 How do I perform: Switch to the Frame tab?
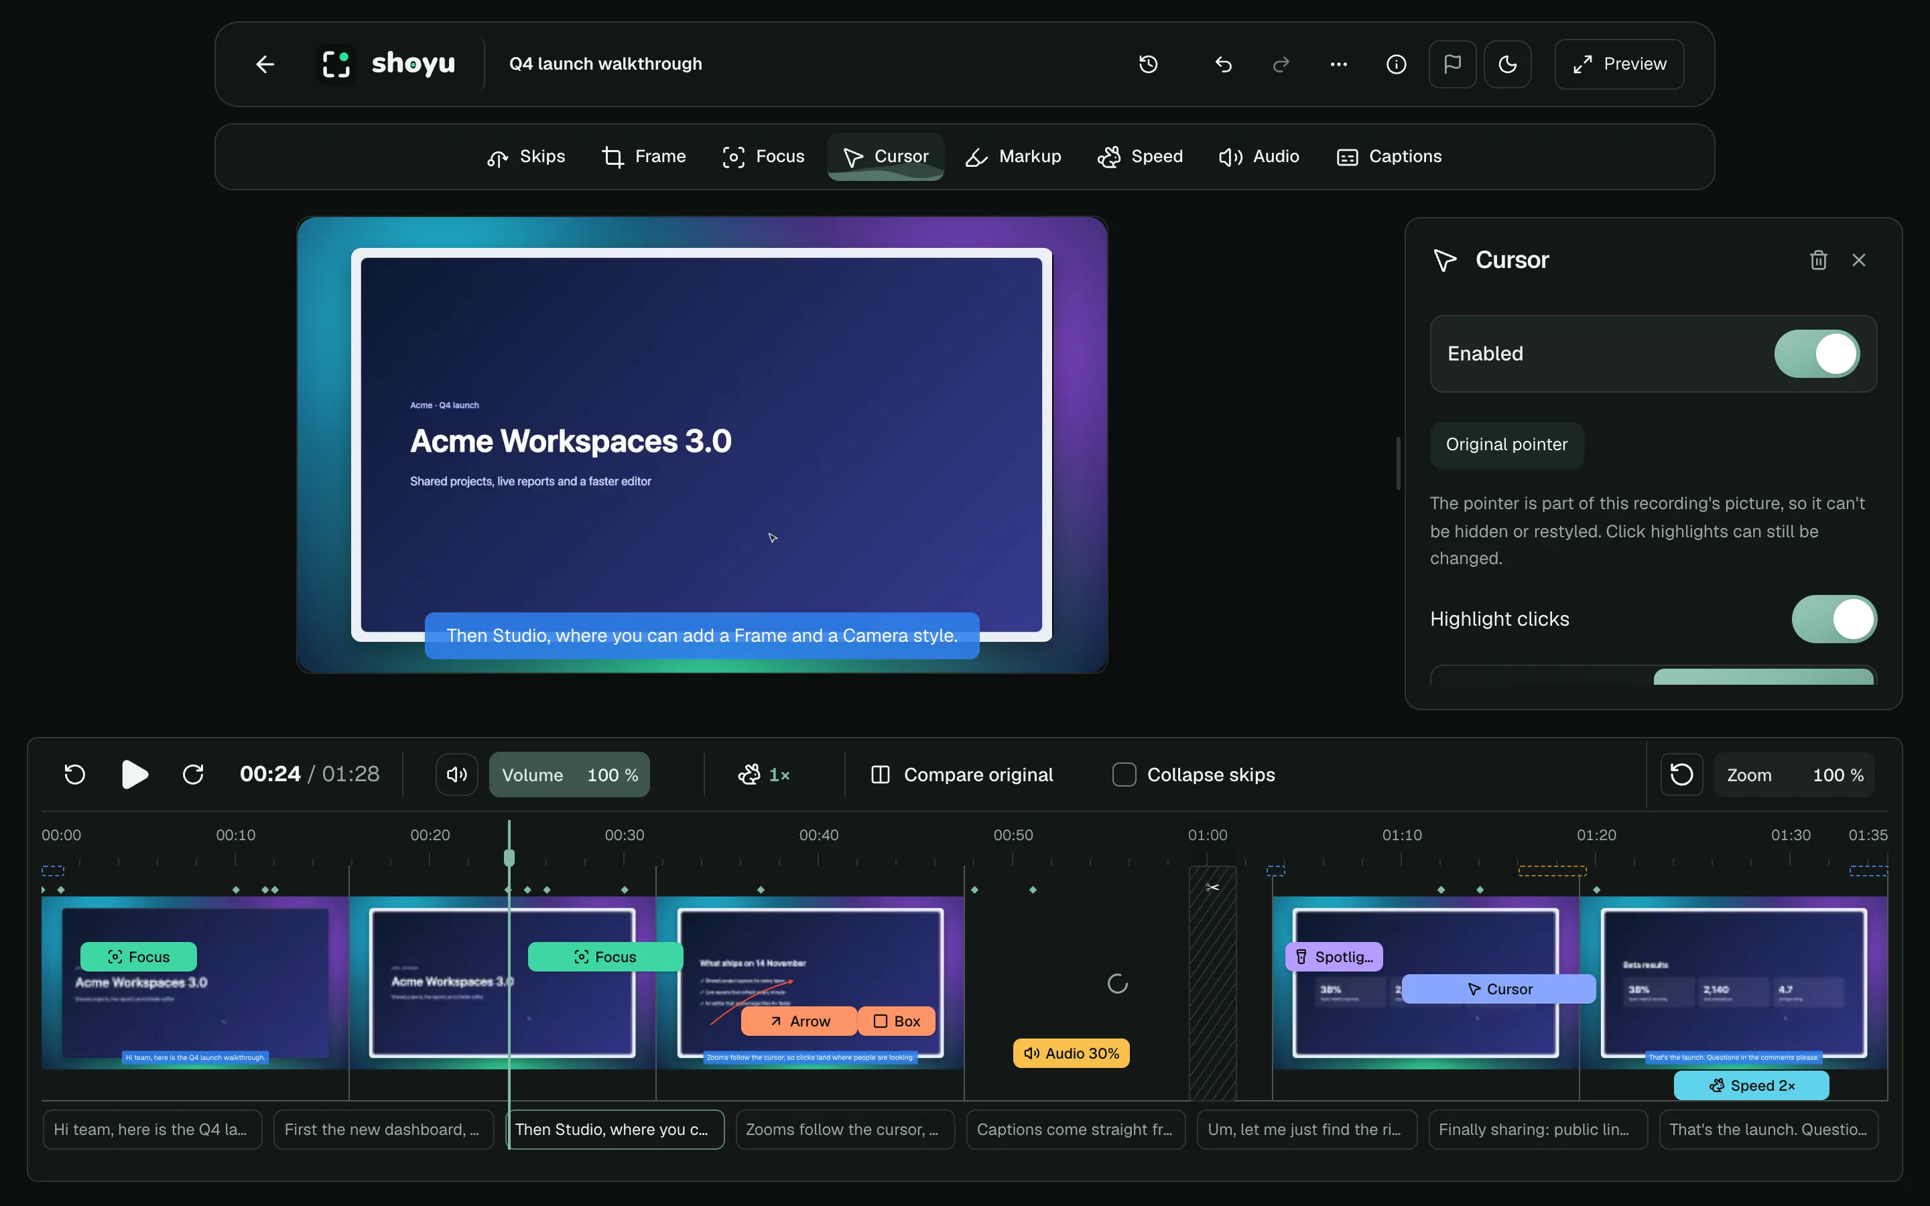(x=643, y=156)
